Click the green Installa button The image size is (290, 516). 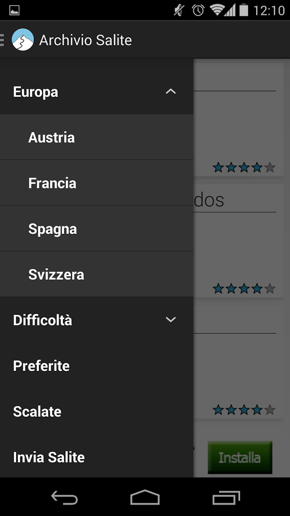point(240,458)
